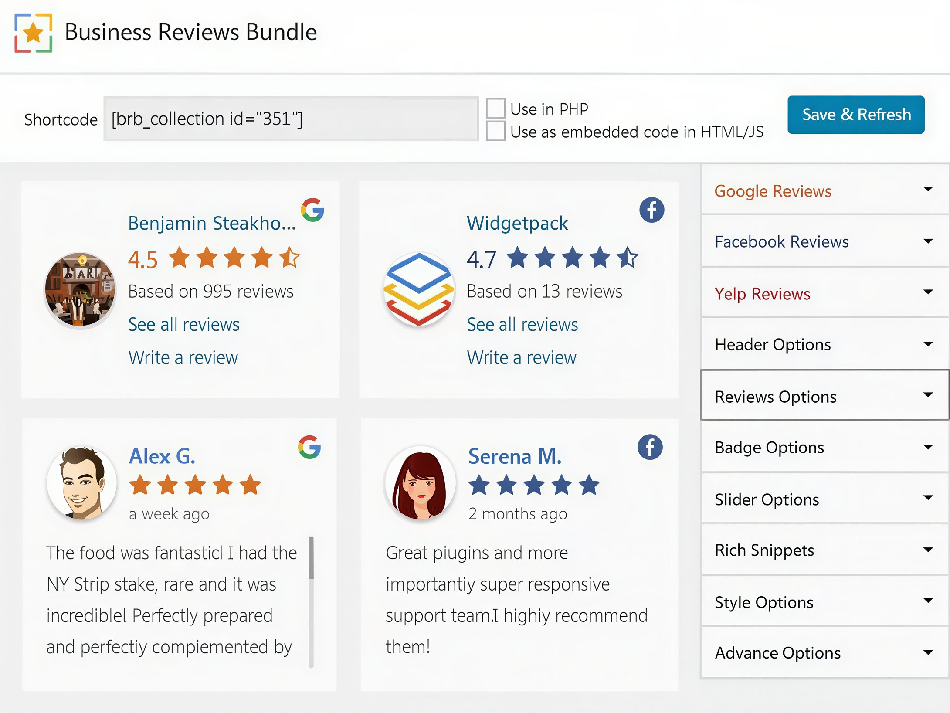This screenshot has width=950, height=713.
Task: Click Alex G.'s five orange stars
Action: (195, 485)
